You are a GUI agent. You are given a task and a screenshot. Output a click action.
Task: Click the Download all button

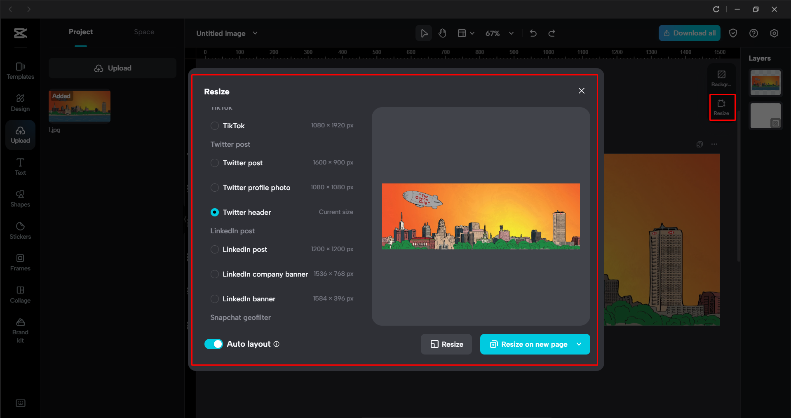689,33
